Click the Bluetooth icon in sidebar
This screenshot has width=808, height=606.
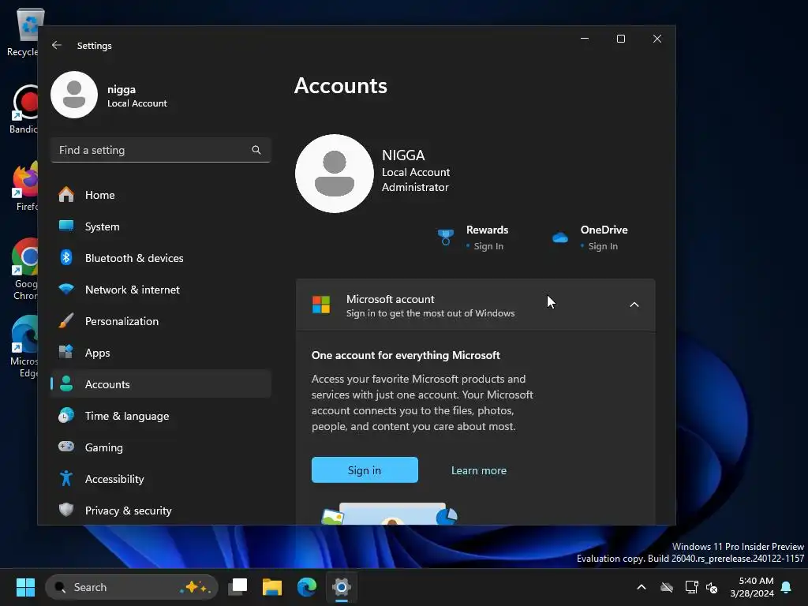pos(66,258)
